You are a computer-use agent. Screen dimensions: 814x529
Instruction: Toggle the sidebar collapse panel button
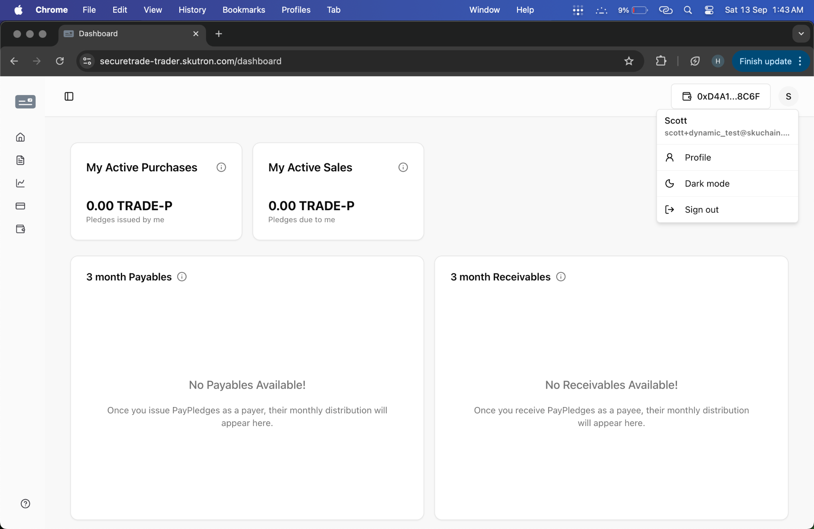click(x=69, y=96)
